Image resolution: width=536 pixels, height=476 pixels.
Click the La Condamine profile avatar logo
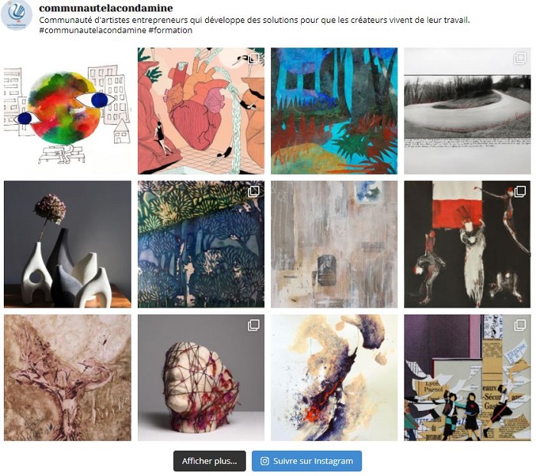[17, 15]
